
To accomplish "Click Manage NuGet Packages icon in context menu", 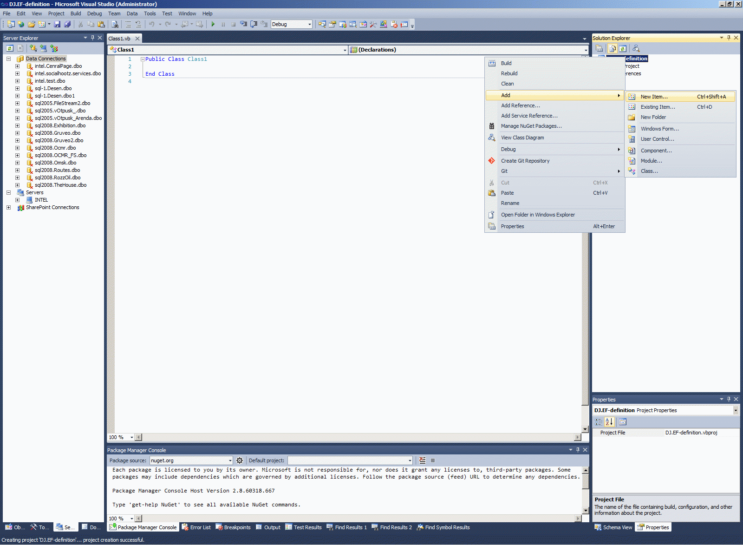I will [x=492, y=126].
